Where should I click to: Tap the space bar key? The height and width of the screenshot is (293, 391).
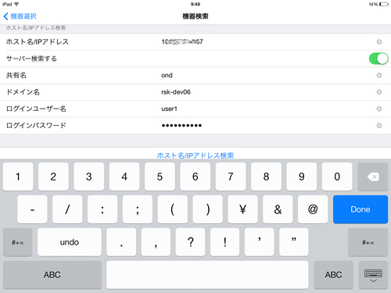[207, 275]
